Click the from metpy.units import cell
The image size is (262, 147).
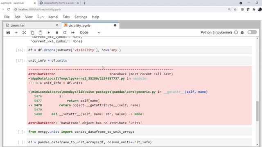click(139, 131)
